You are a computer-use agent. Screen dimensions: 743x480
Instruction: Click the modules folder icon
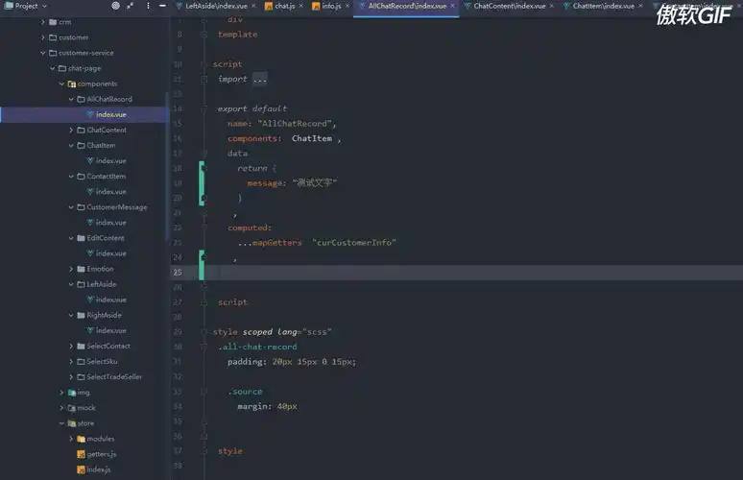click(x=81, y=438)
